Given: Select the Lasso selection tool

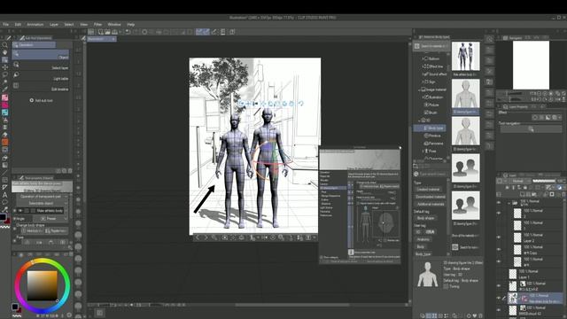Looking at the screenshot, I should (4, 74).
